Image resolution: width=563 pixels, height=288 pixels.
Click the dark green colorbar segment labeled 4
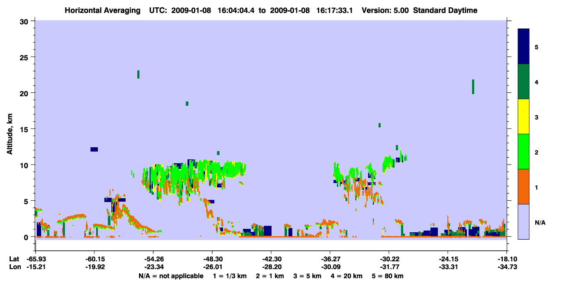[x=524, y=82]
